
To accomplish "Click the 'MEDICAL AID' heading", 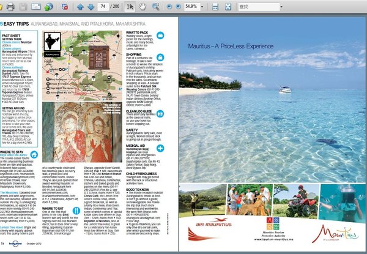I will click(136, 146).
